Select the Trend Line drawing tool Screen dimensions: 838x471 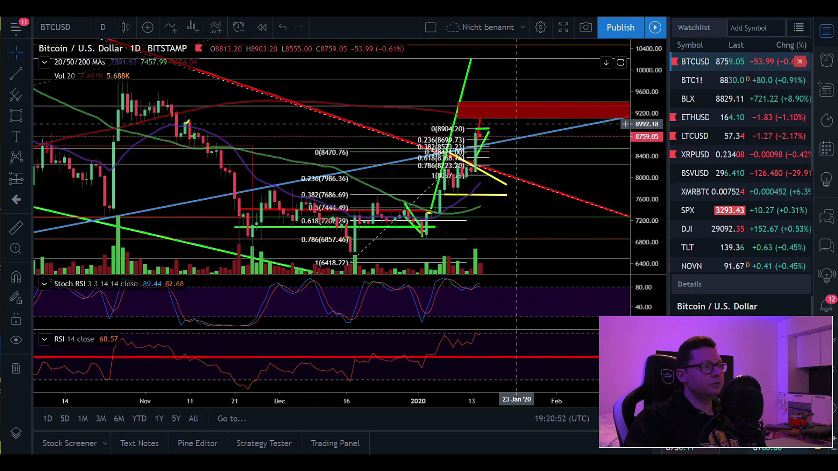pyautogui.click(x=16, y=74)
